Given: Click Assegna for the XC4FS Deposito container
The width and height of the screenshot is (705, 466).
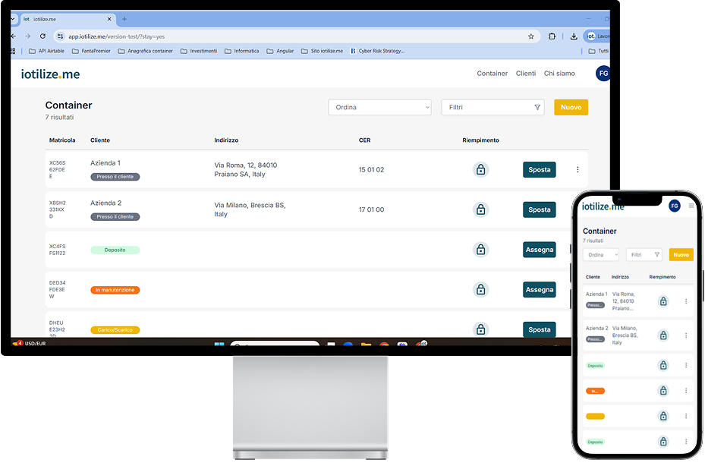Looking at the screenshot, I should [540, 250].
